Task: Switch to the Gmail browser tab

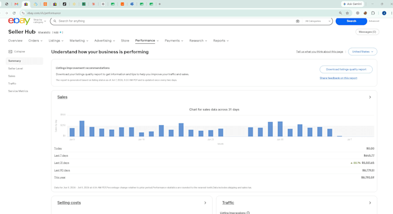Action: (16, 4)
